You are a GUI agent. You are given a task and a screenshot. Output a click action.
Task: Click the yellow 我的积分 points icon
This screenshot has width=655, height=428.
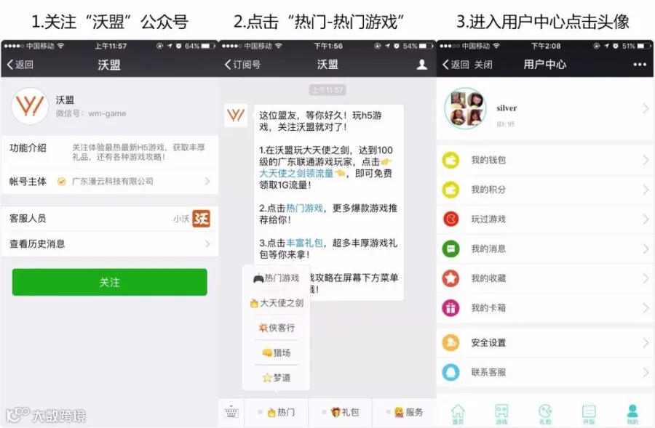point(450,190)
